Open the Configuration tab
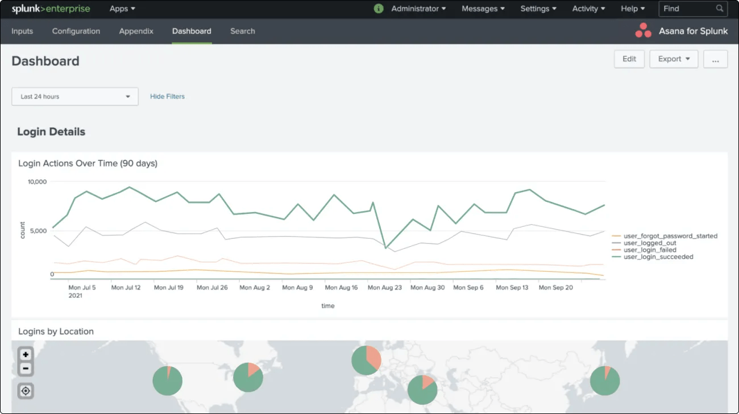The width and height of the screenshot is (739, 414). coord(76,31)
